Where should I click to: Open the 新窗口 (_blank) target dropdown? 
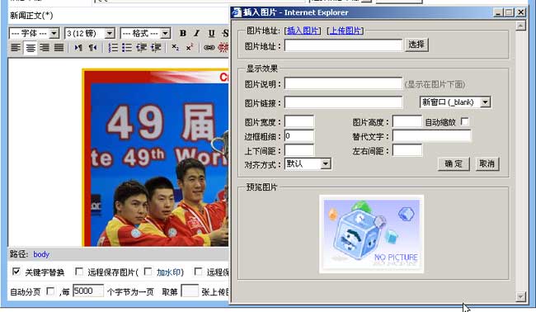click(x=455, y=102)
